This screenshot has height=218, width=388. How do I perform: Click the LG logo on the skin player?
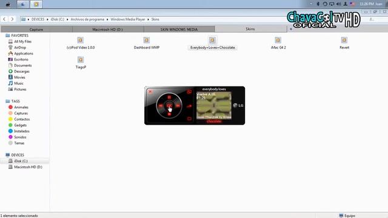click(x=238, y=105)
